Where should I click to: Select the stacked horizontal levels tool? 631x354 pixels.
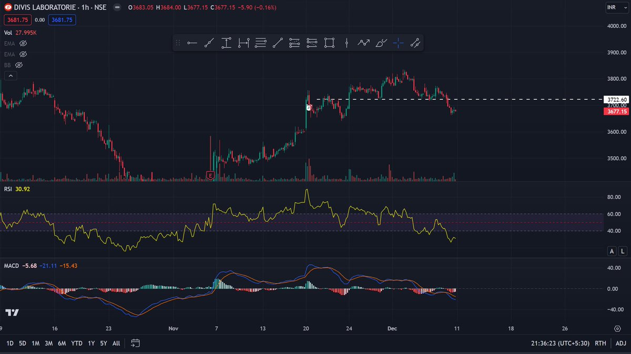tap(261, 43)
